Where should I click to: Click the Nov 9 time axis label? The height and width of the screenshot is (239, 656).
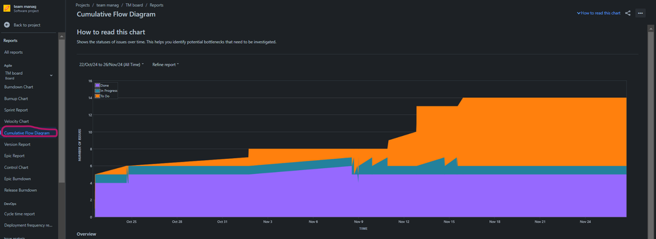click(x=358, y=222)
